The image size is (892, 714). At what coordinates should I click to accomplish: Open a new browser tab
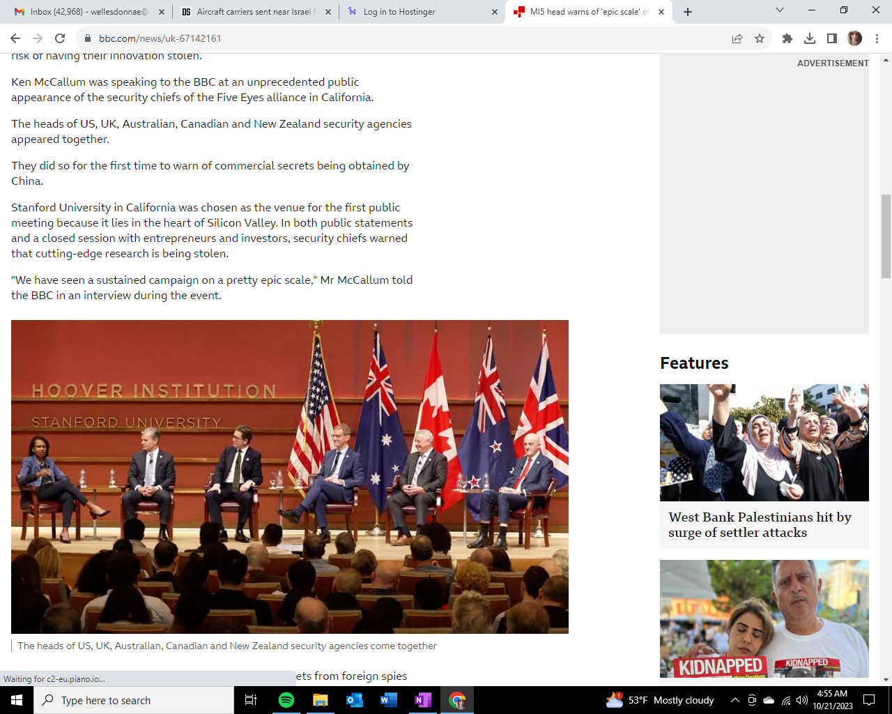click(x=688, y=12)
